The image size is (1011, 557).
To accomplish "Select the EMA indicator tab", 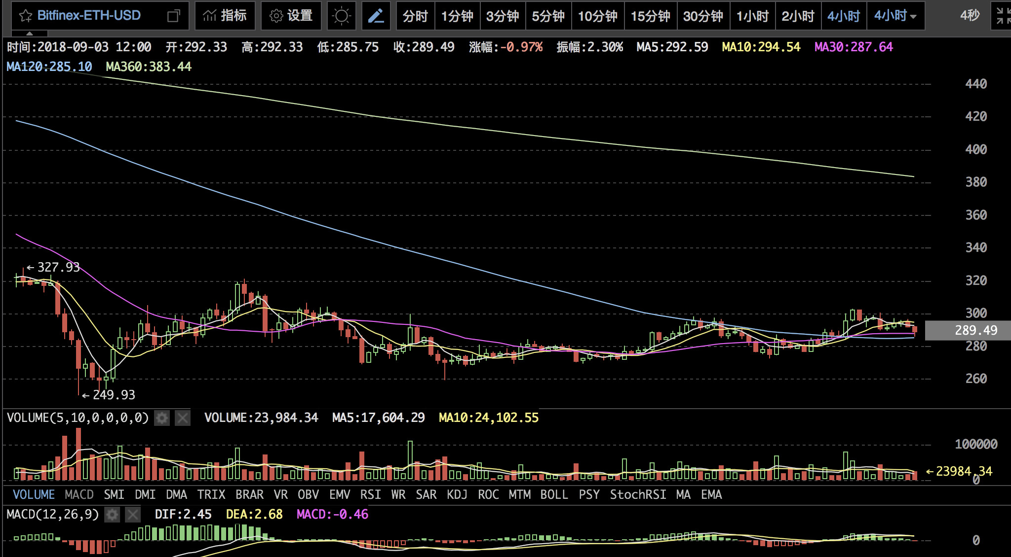I will [711, 494].
